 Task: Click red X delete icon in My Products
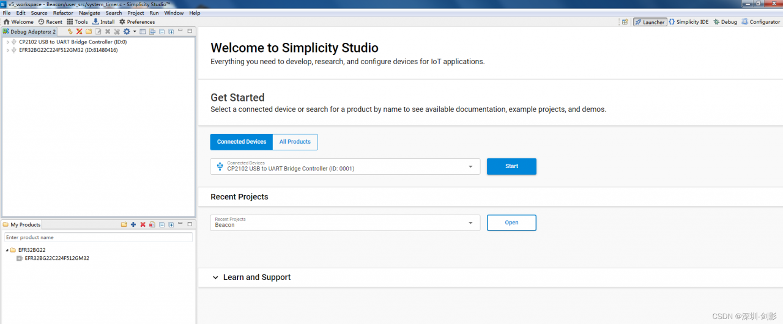click(143, 225)
